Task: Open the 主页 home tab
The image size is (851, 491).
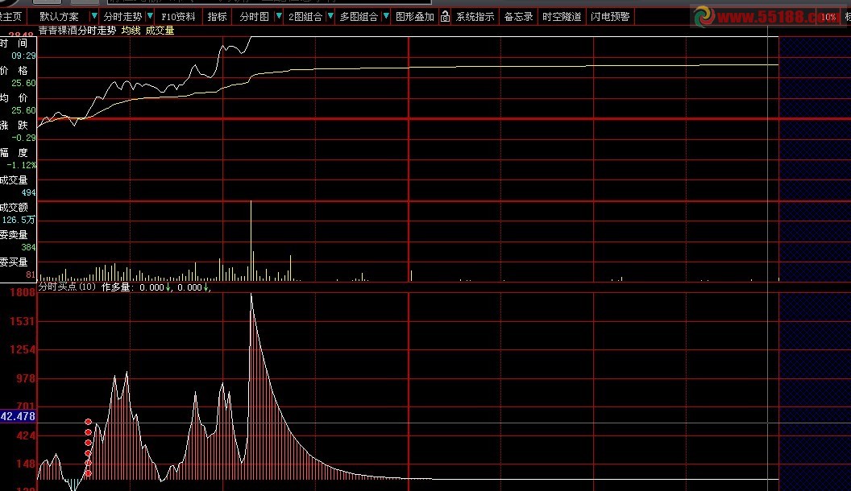Action: [10, 17]
